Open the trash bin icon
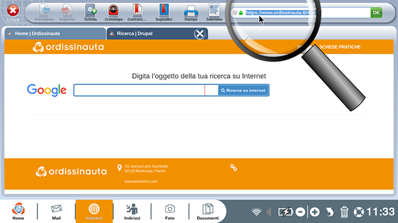The image size is (398, 223). coord(344,212)
